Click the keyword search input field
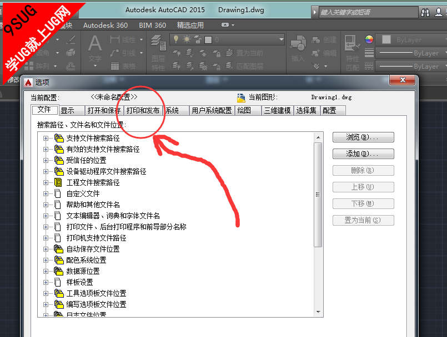447x337 pixels. (368, 12)
